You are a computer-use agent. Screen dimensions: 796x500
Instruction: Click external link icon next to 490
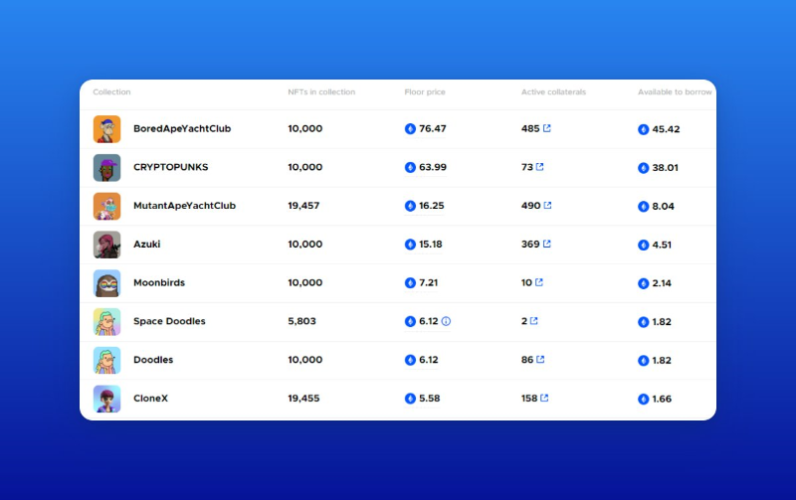[x=547, y=206]
